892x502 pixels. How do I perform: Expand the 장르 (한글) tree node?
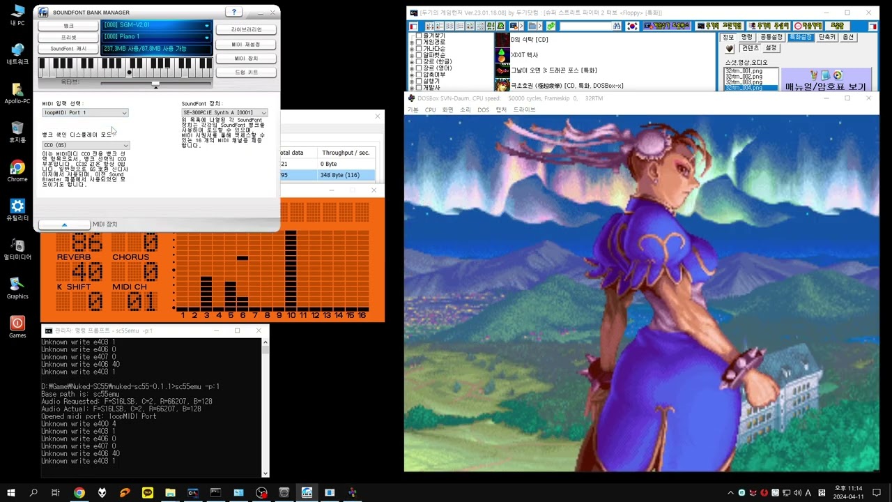(x=412, y=62)
